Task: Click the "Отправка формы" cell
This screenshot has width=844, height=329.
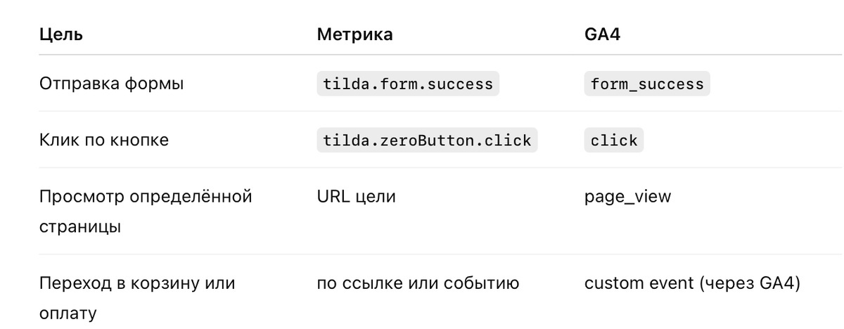Action: point(111,84)
